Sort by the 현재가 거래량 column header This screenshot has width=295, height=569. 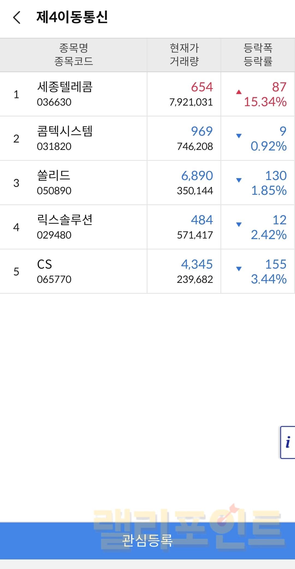pos(184,55)
